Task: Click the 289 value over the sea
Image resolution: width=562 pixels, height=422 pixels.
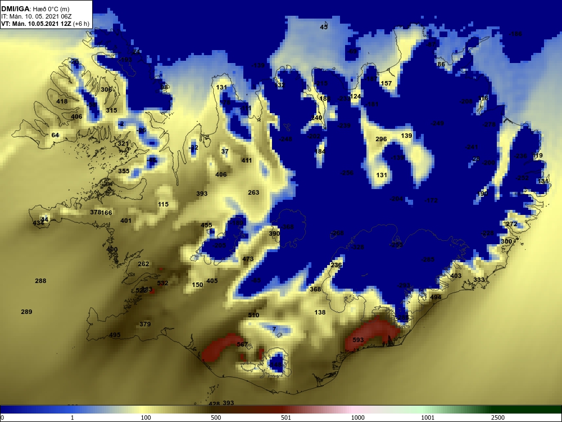Action: 26,312
